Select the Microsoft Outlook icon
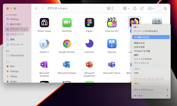Screen dimensions: 177x106 [67, 65]
